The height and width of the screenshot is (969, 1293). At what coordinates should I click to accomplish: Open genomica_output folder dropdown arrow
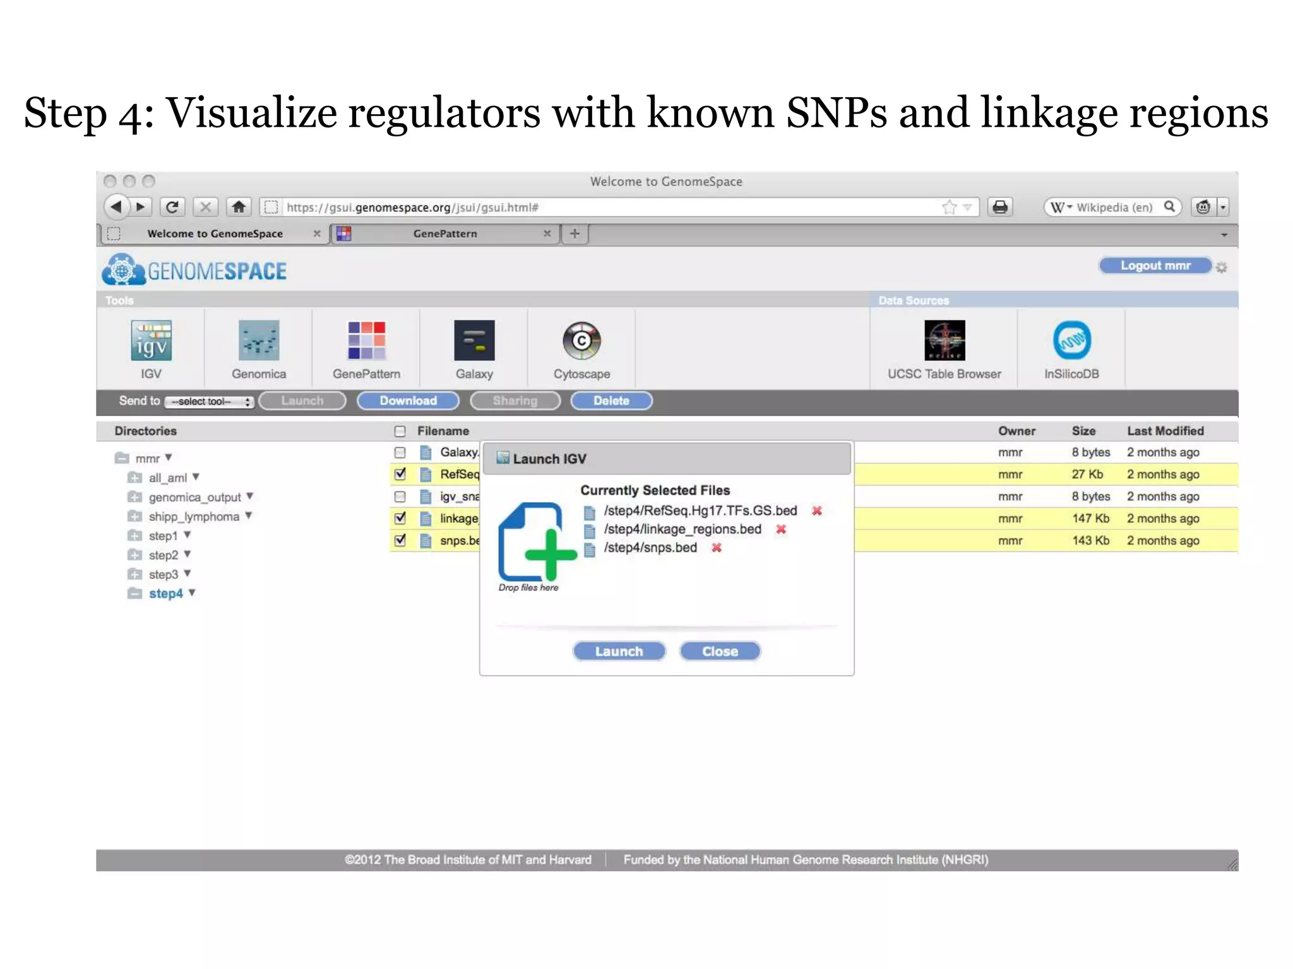click(x=250, y=496)
